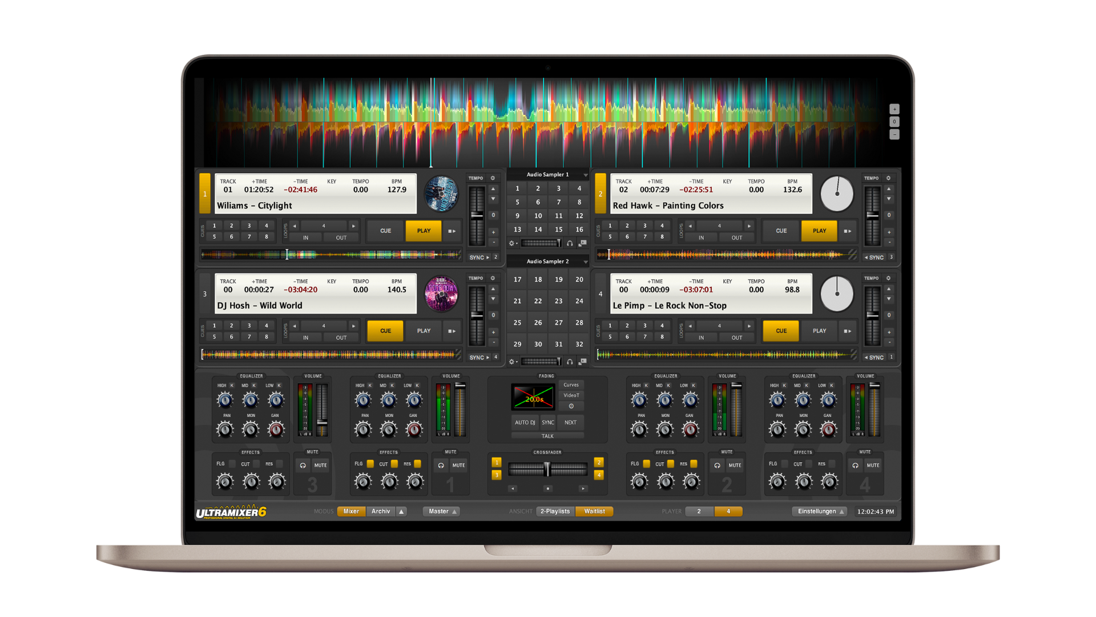Screen dimensions: 1096x617
Task: Click the circle icon under VideoT in Fading
Action: 571,406
